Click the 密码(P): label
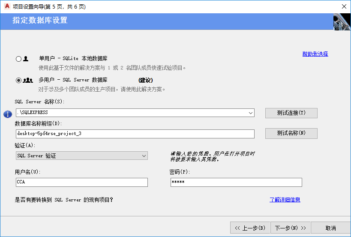The width and height of the screenshot is (351, 237). [x=180, y=172]
